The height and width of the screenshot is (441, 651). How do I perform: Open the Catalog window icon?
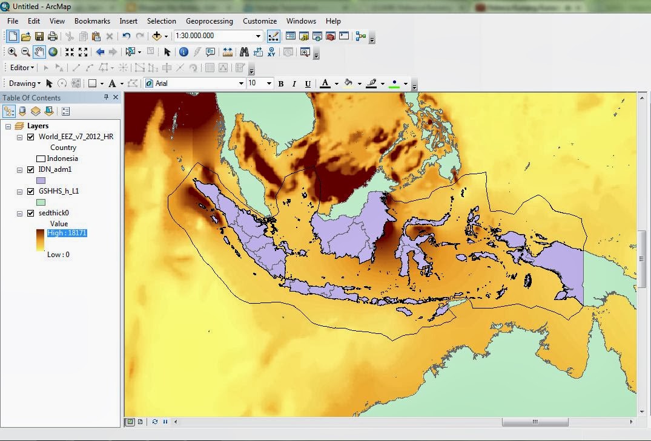[303, 36]
